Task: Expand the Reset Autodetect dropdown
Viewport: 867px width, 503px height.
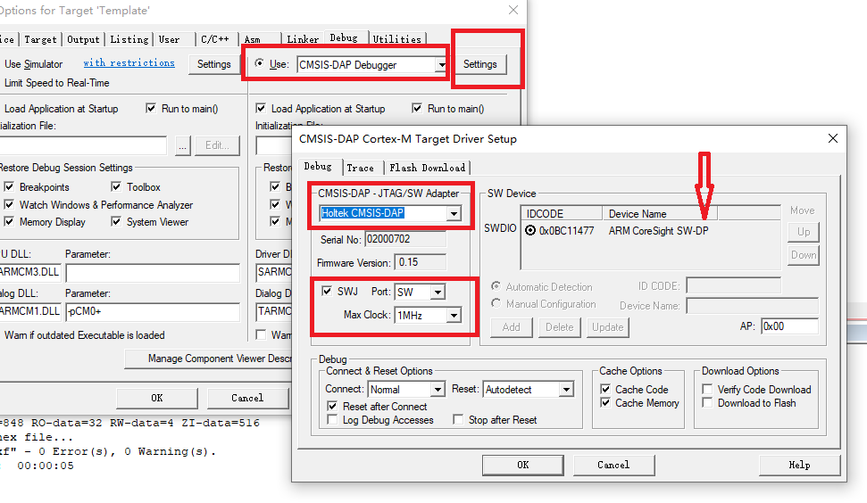Action: click(566, 389)
